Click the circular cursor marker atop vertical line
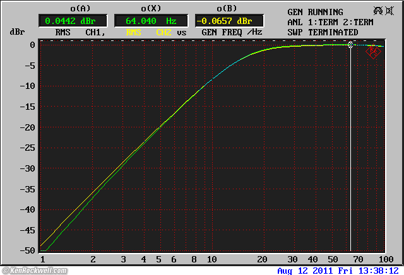The height and width of the screenshot is (275, 404). point(350,45)
